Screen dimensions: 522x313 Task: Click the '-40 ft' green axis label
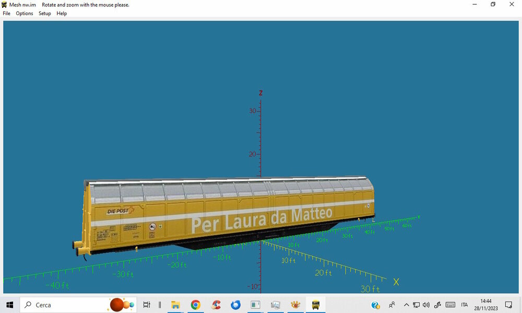tap(57, 285)
